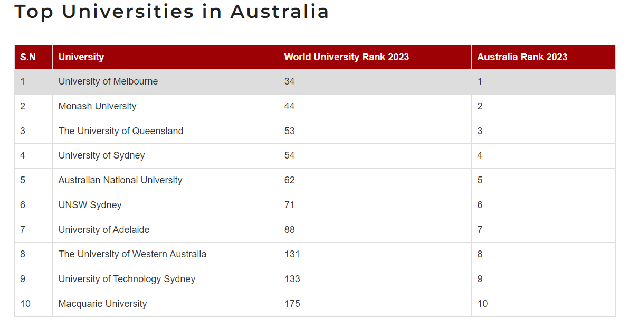629x335 pixels.
Task: Click world rank '71' for UNSW Sydney
Action: (290, 205)
